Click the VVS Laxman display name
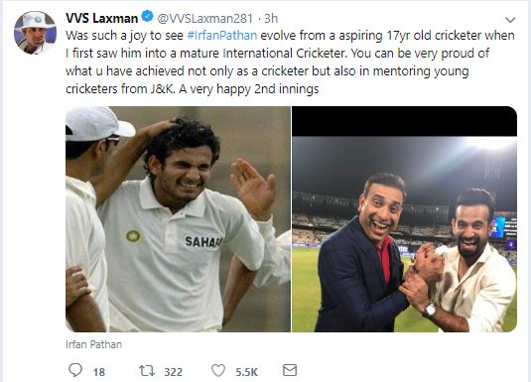 (x=102, y=18)
